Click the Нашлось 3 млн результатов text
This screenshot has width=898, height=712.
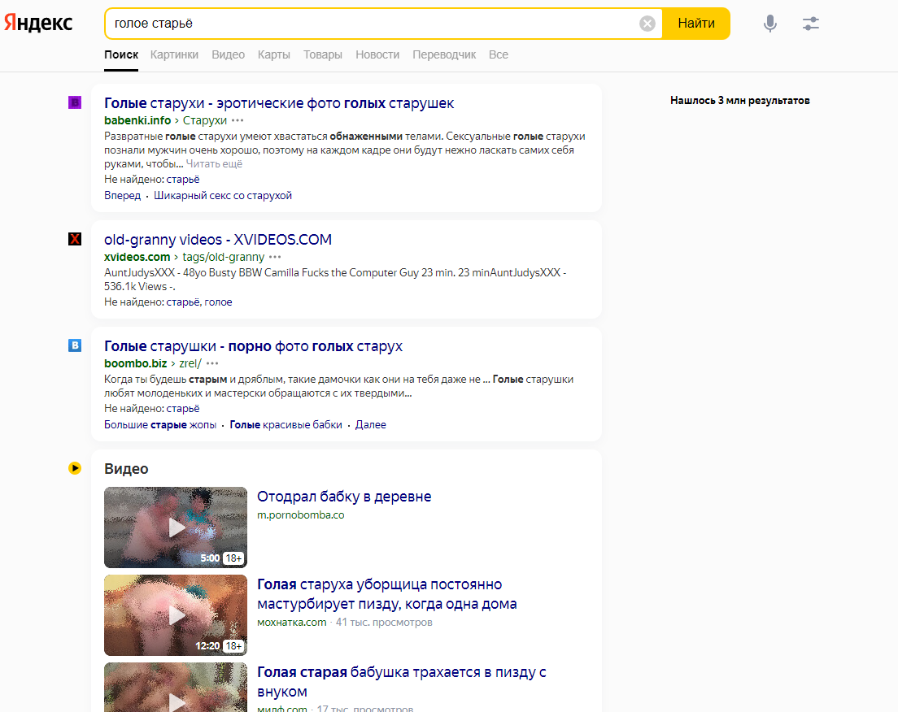740,100
